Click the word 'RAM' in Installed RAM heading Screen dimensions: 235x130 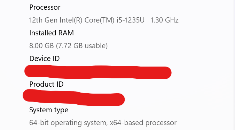[66, 33]
